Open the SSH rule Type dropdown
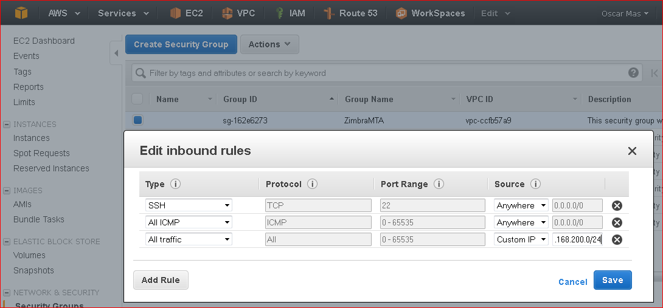 (189, 206)
